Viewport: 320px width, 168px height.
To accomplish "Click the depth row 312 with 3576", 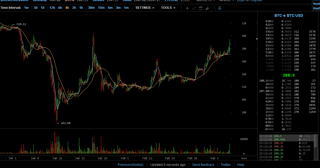I will click(x=305, y=32).
